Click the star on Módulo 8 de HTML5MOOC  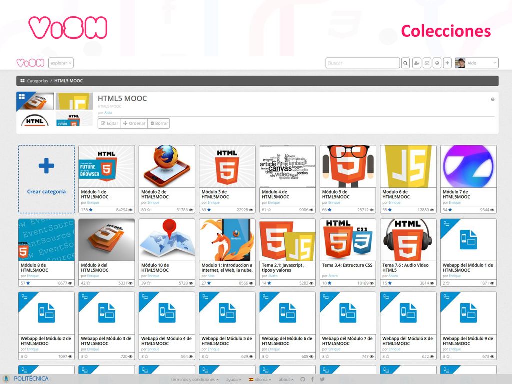point(28,283)
